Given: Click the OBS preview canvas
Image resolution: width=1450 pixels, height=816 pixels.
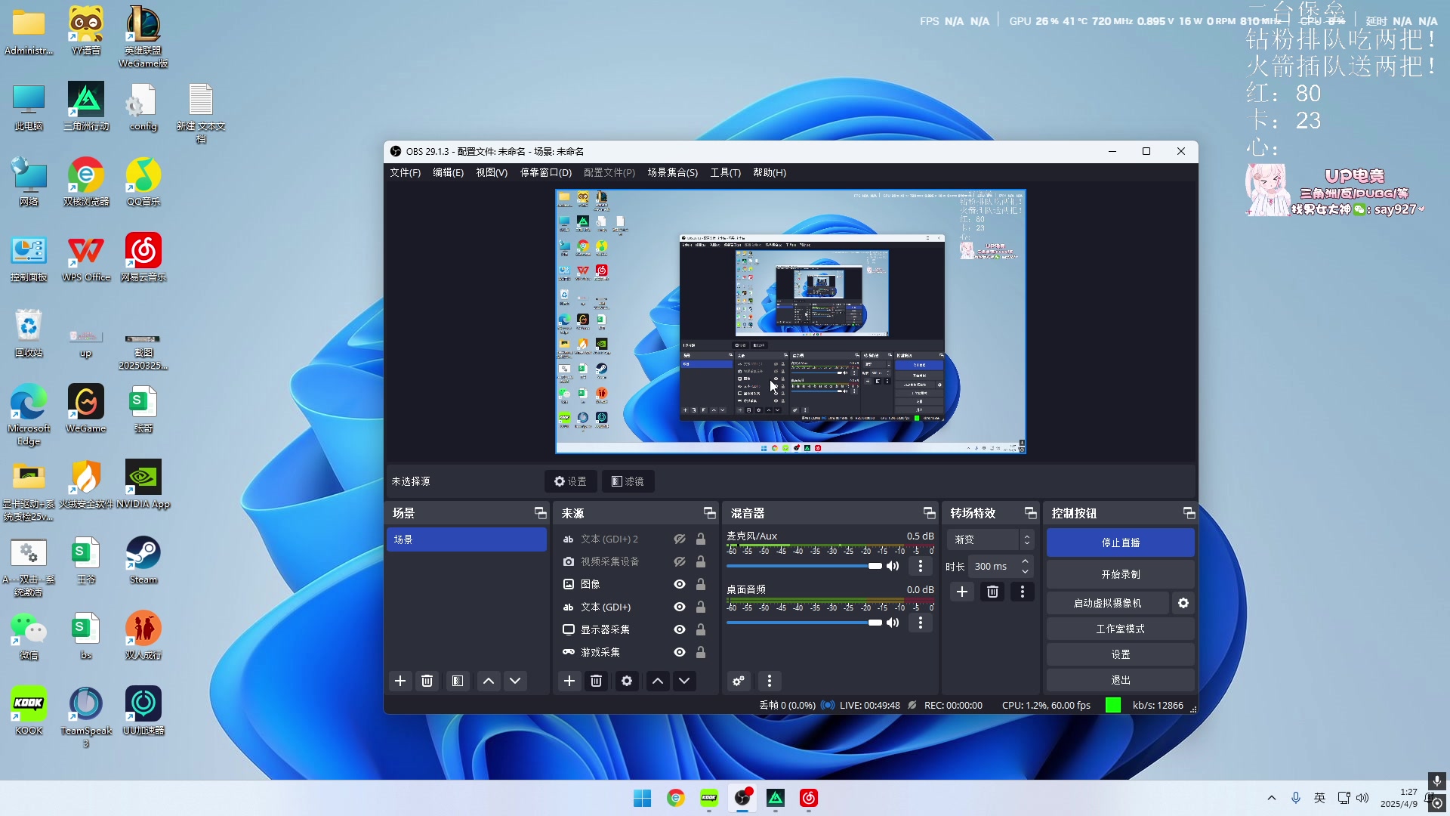Looking at the screenshot, I should (x=791, y=321).
